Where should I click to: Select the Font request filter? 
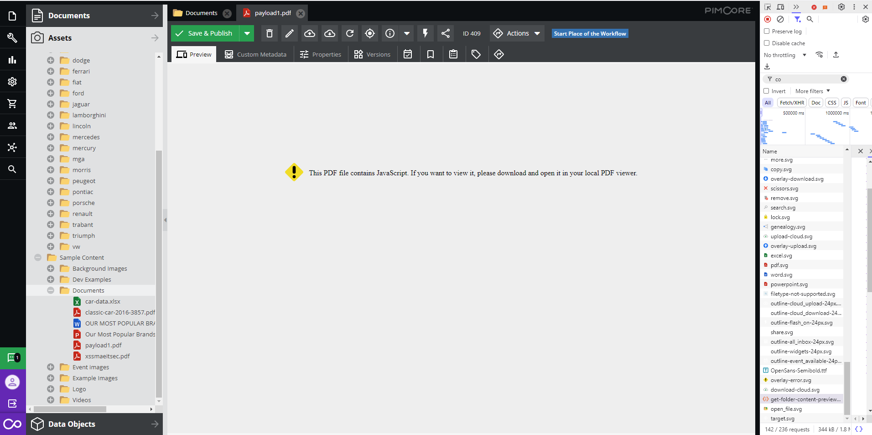(861, 103)
